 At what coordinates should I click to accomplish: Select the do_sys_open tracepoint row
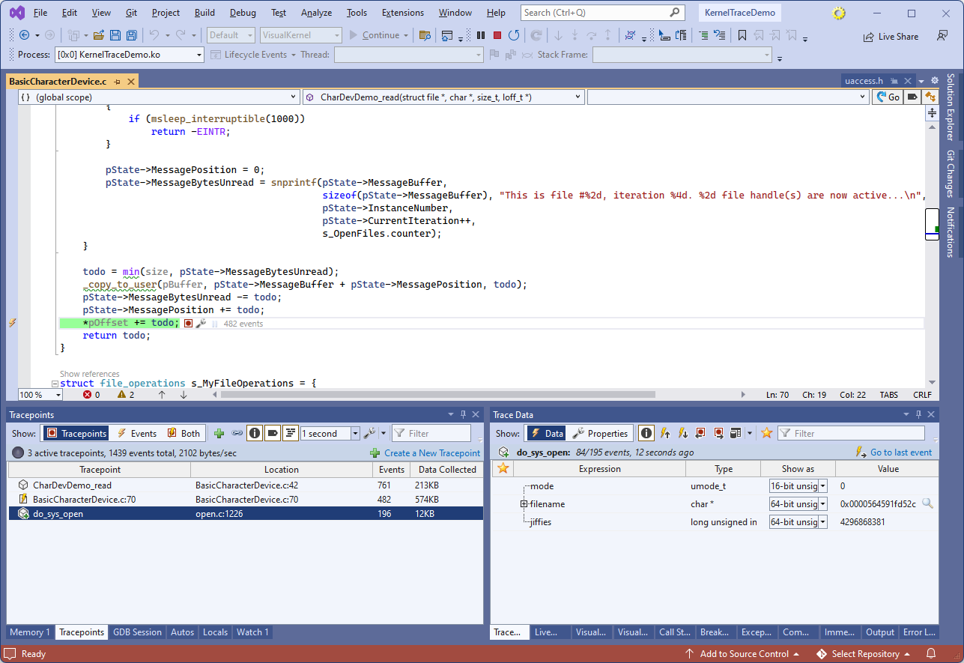click(x=58, y=513)
